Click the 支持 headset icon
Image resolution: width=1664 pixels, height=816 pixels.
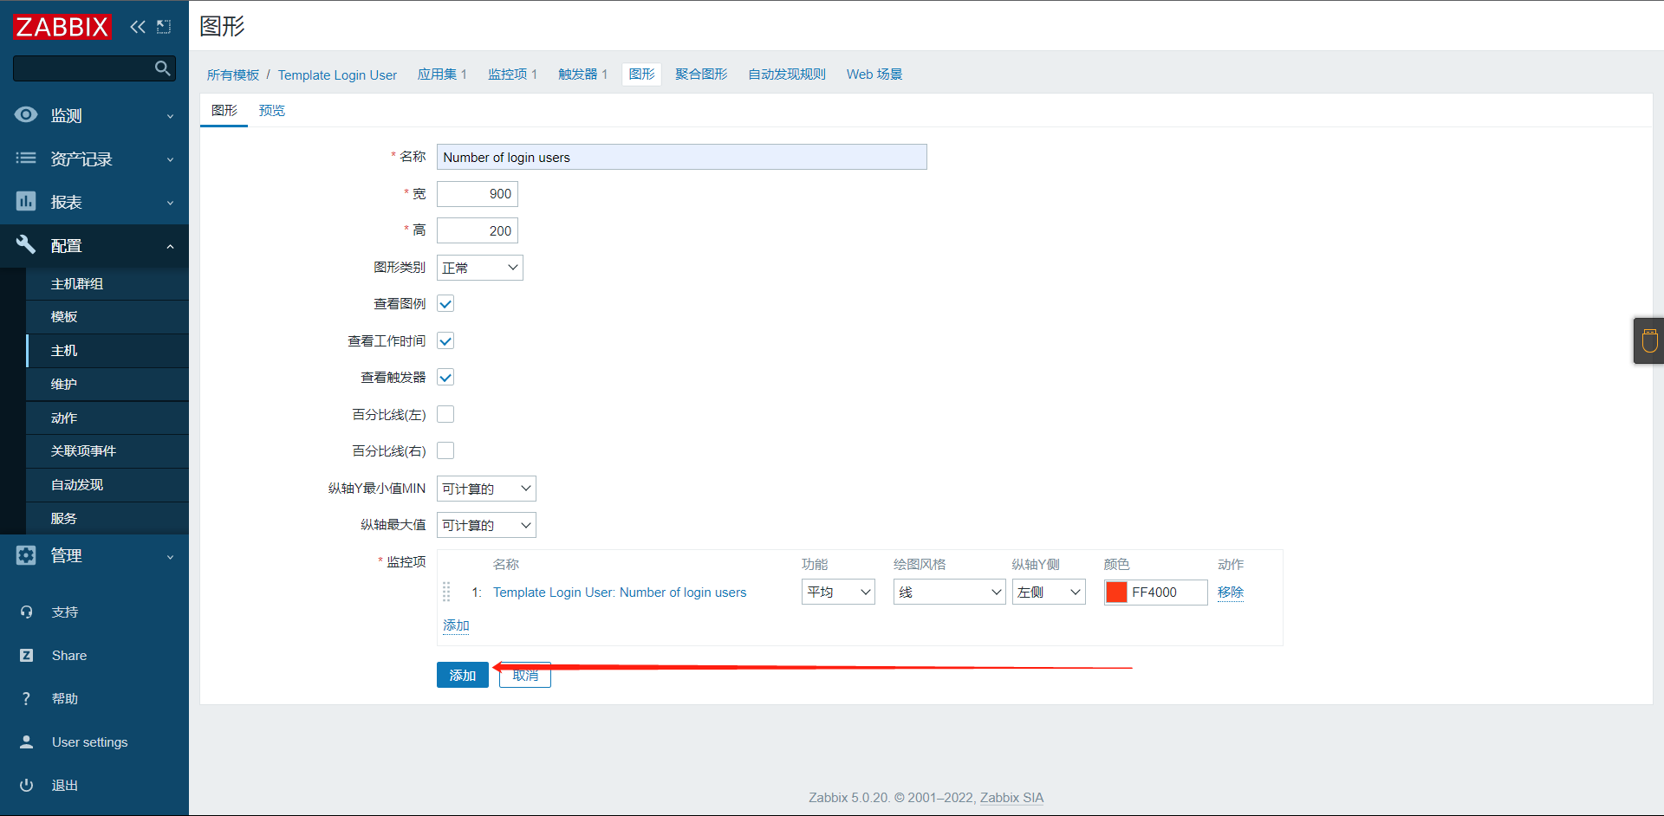coord(26,612)
